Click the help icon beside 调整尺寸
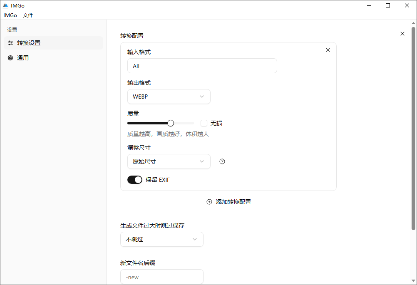The width and height of the screenshot is (417, 285). click(x=222, y=161)
